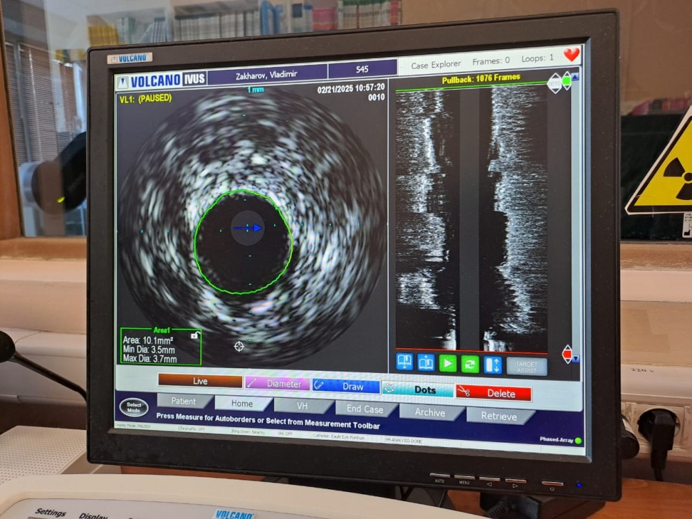Open the Retrieve tab
The width and height of the screenshot is (692, 519).
[499, 416]
